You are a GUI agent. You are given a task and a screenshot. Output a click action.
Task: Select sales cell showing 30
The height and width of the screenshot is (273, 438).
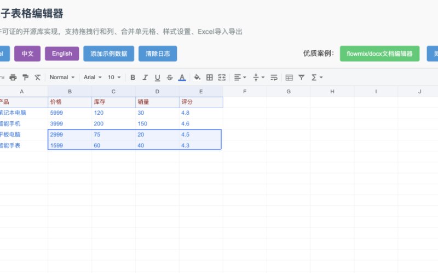[157, 113]
